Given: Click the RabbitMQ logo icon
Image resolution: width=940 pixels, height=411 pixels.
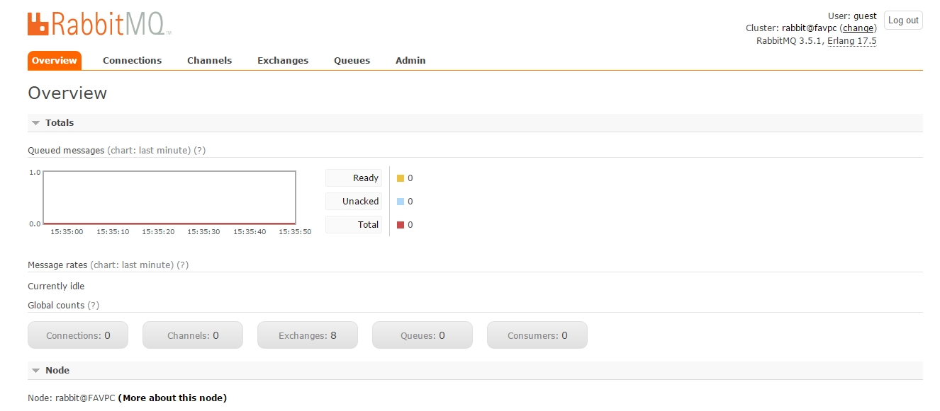Looking at the screenshot, I should [38, 23].
